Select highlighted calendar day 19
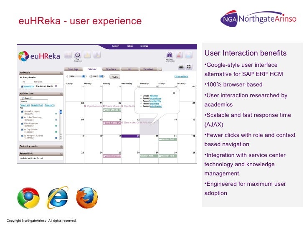This screenshot has width=304, height=228. (130, 136)
